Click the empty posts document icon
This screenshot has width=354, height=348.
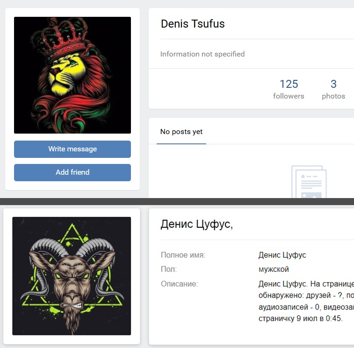(x=309, y=182)
